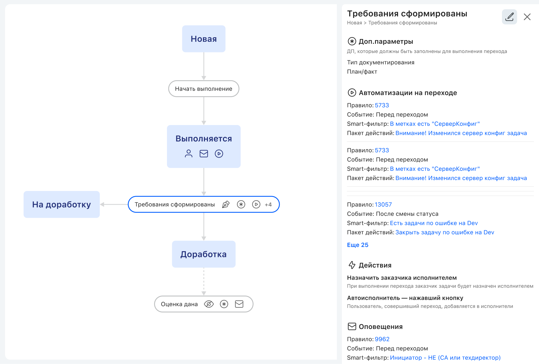Click the automation icon inside Выполняется block
Screen dimensions: 539x364
click(x=219, y=154)
